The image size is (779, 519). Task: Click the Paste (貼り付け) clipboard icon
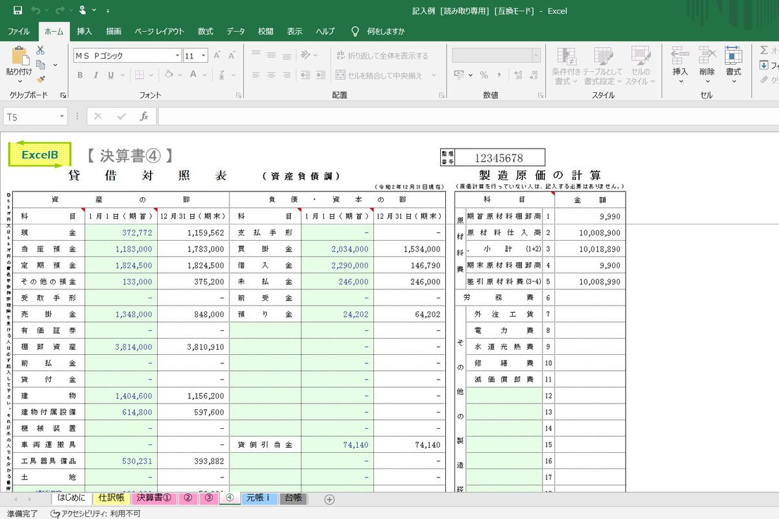coord(19,57)
